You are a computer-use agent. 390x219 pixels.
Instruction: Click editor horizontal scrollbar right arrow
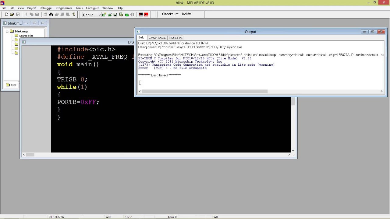pos(289,155)
